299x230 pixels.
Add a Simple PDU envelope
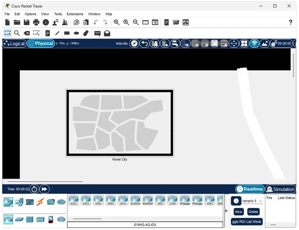[98, 33]
